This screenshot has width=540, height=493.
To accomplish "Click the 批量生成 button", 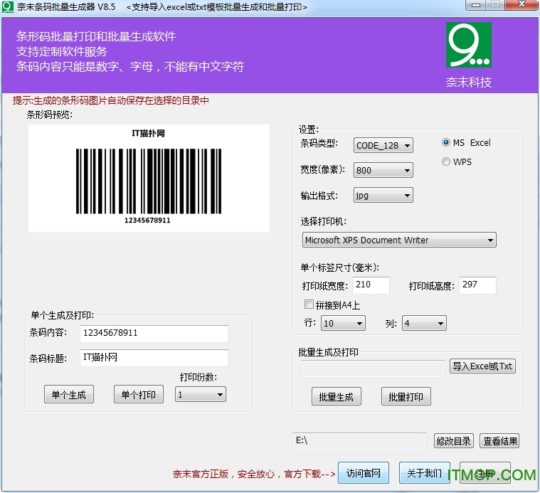I will coord(337,397).
